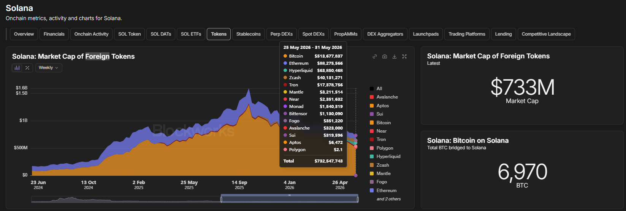Screen dimensions: 626x211
Task: Go to SOL ETFs tab
Action: click(x=191, y=34)
